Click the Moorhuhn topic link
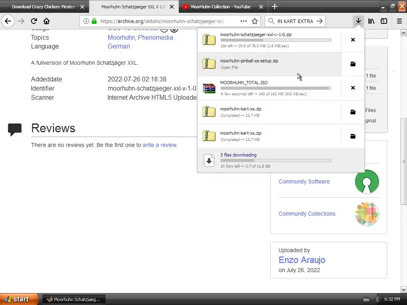Viewport: 407px width, 305px height. click(121, 37)
